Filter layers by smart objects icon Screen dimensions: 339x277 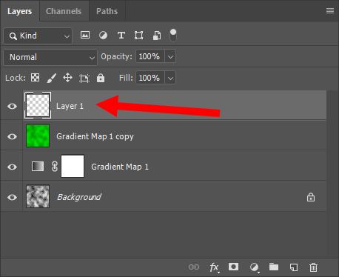[x=157, y=36]
